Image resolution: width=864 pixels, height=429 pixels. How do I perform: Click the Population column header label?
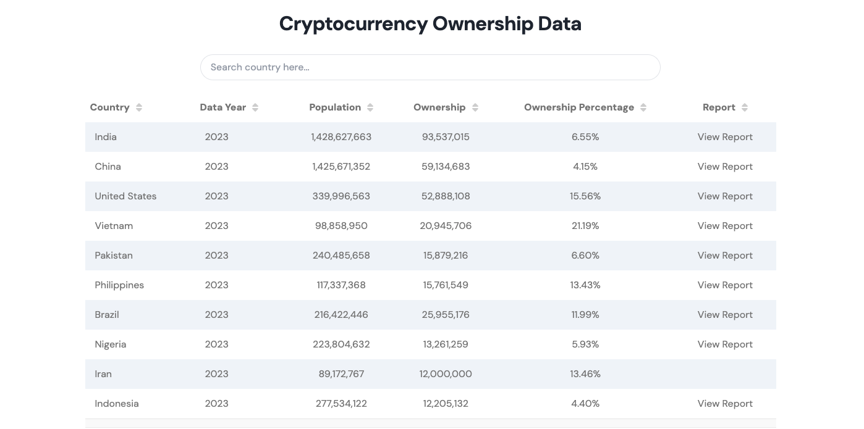pos(335,107)
